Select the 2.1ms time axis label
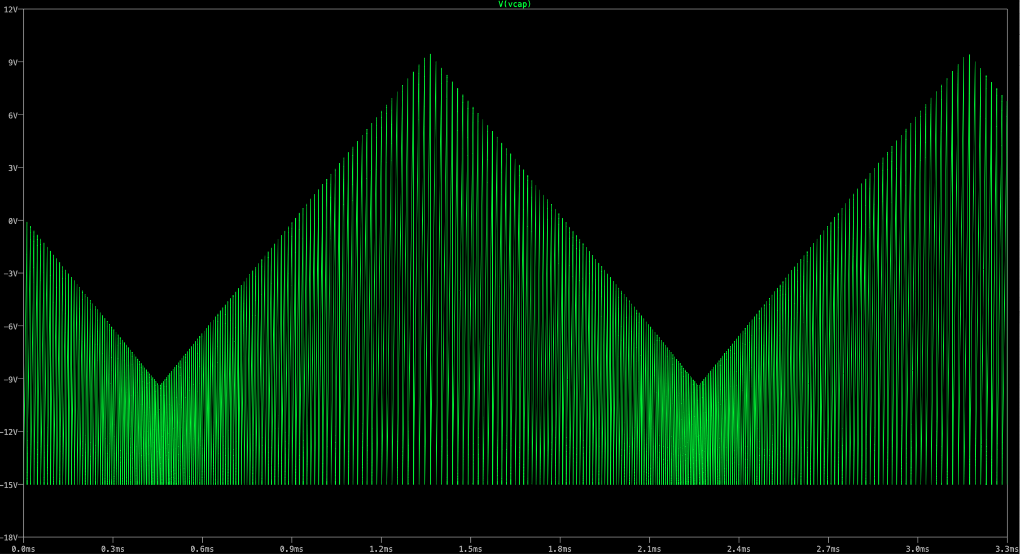 649,549
